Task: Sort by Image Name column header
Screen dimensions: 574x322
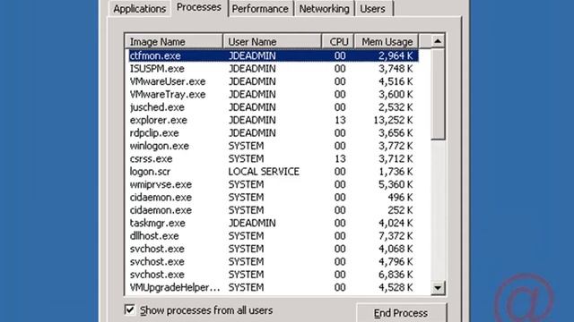Action: tap(174, 42)
